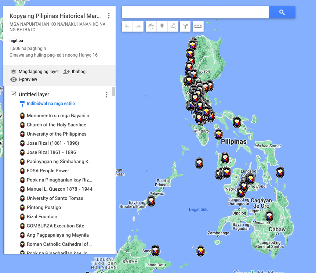Select the Add marker pin tool

point(162,26)
